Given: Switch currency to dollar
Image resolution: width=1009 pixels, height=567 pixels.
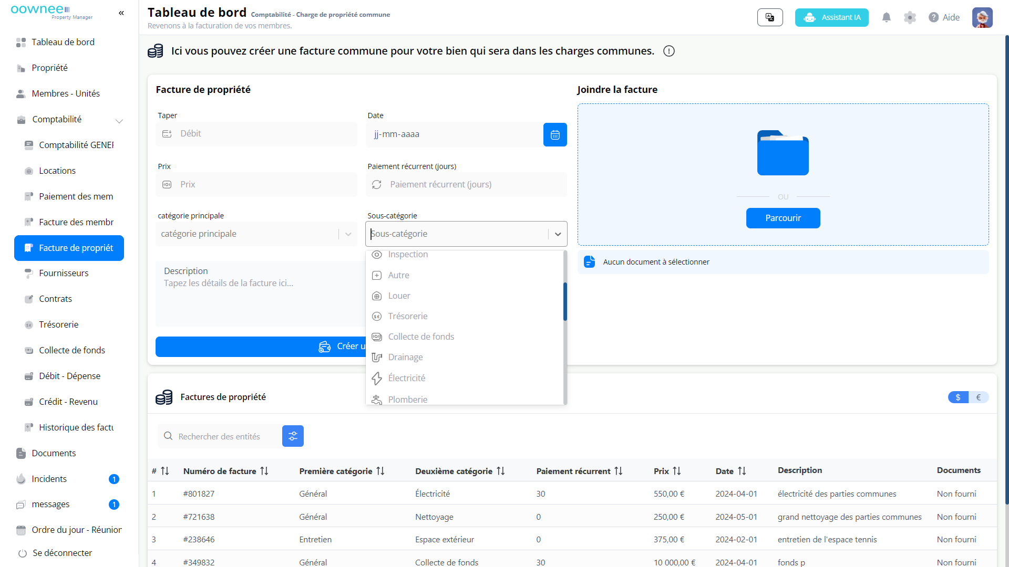Looking at the screenshot, I should [x=958, y=397].
